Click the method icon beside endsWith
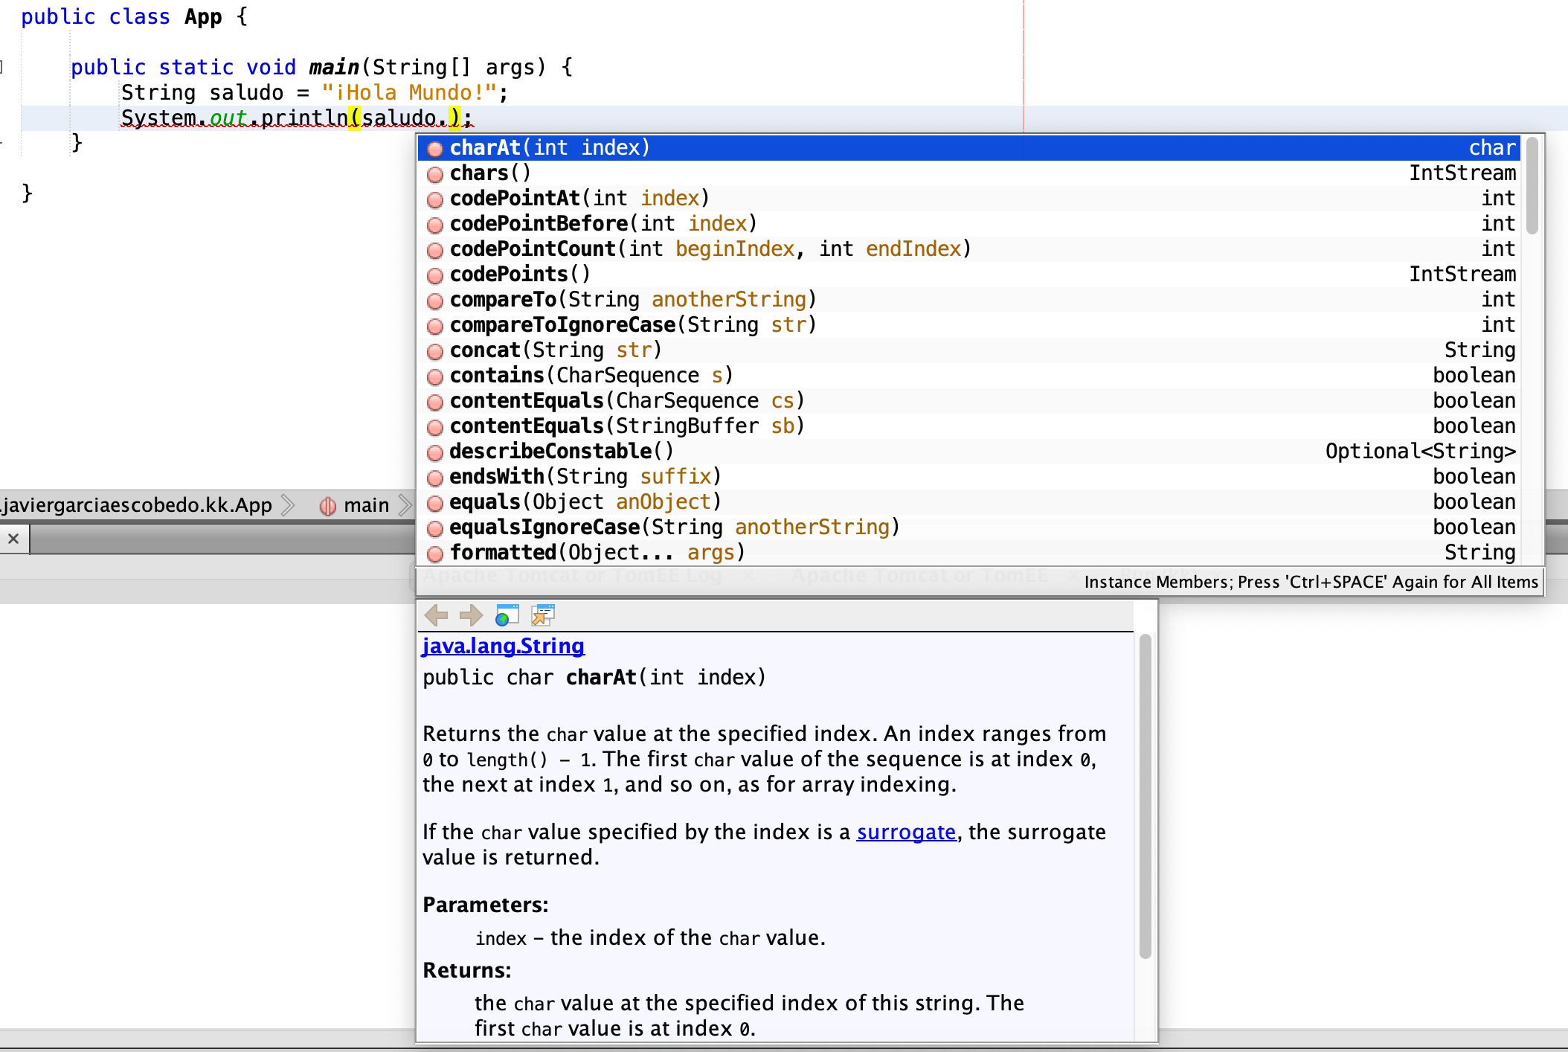 coord(435,478)
